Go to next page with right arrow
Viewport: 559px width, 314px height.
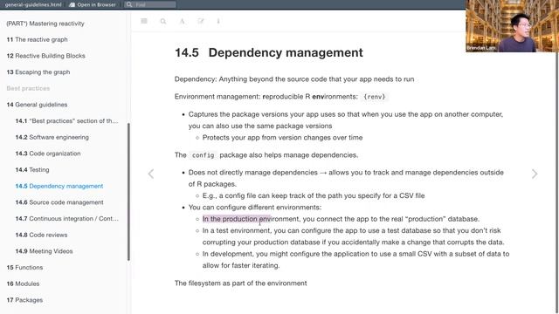pos(535,174)
